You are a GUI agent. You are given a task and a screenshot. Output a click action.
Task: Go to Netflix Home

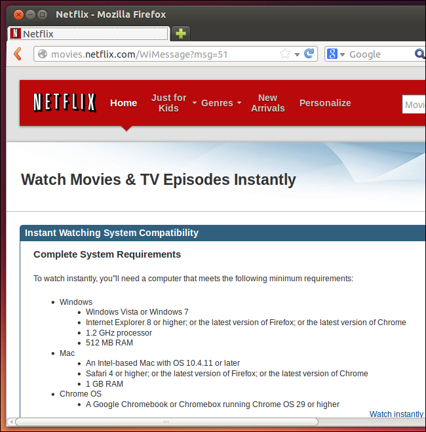coord(124,103)
